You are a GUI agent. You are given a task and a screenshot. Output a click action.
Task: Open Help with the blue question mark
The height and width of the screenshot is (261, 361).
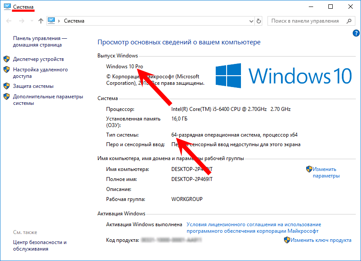point(356,33)
